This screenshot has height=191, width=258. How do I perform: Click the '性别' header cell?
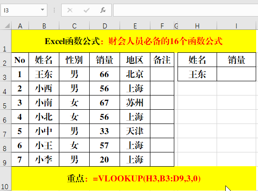tap(74, 60)
